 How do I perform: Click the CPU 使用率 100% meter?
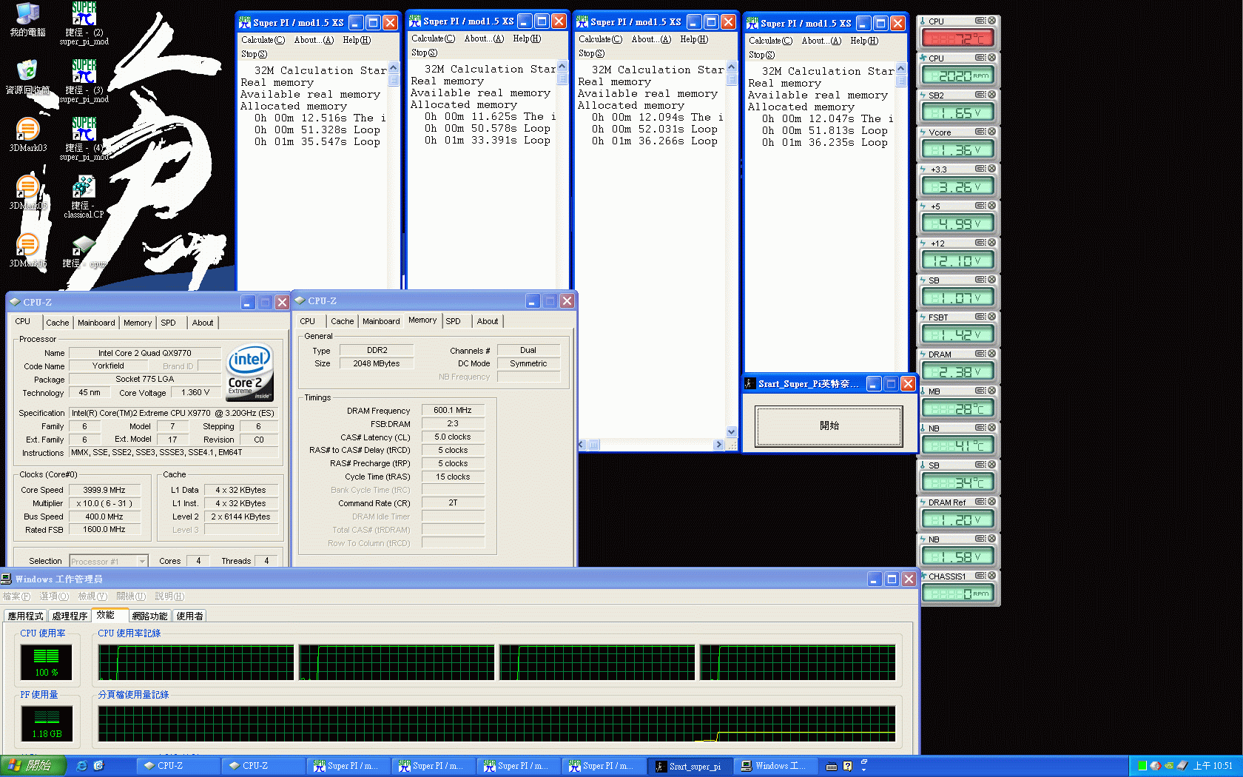[x=46, y=662]
